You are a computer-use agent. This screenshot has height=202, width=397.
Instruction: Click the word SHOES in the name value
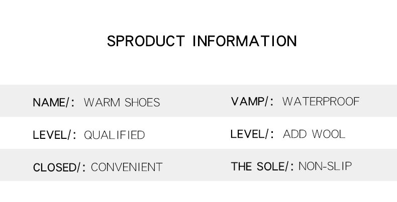coord(142,103)
